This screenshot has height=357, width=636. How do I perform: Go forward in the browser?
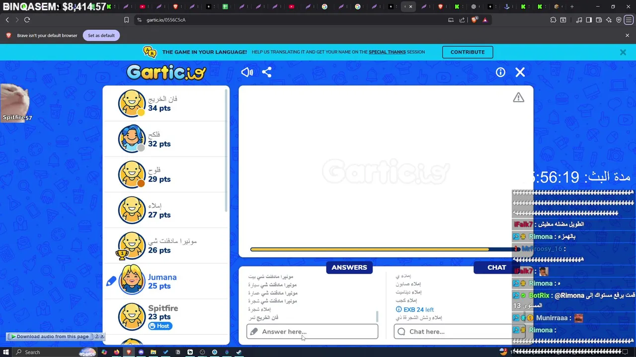[x=17, y=20]
